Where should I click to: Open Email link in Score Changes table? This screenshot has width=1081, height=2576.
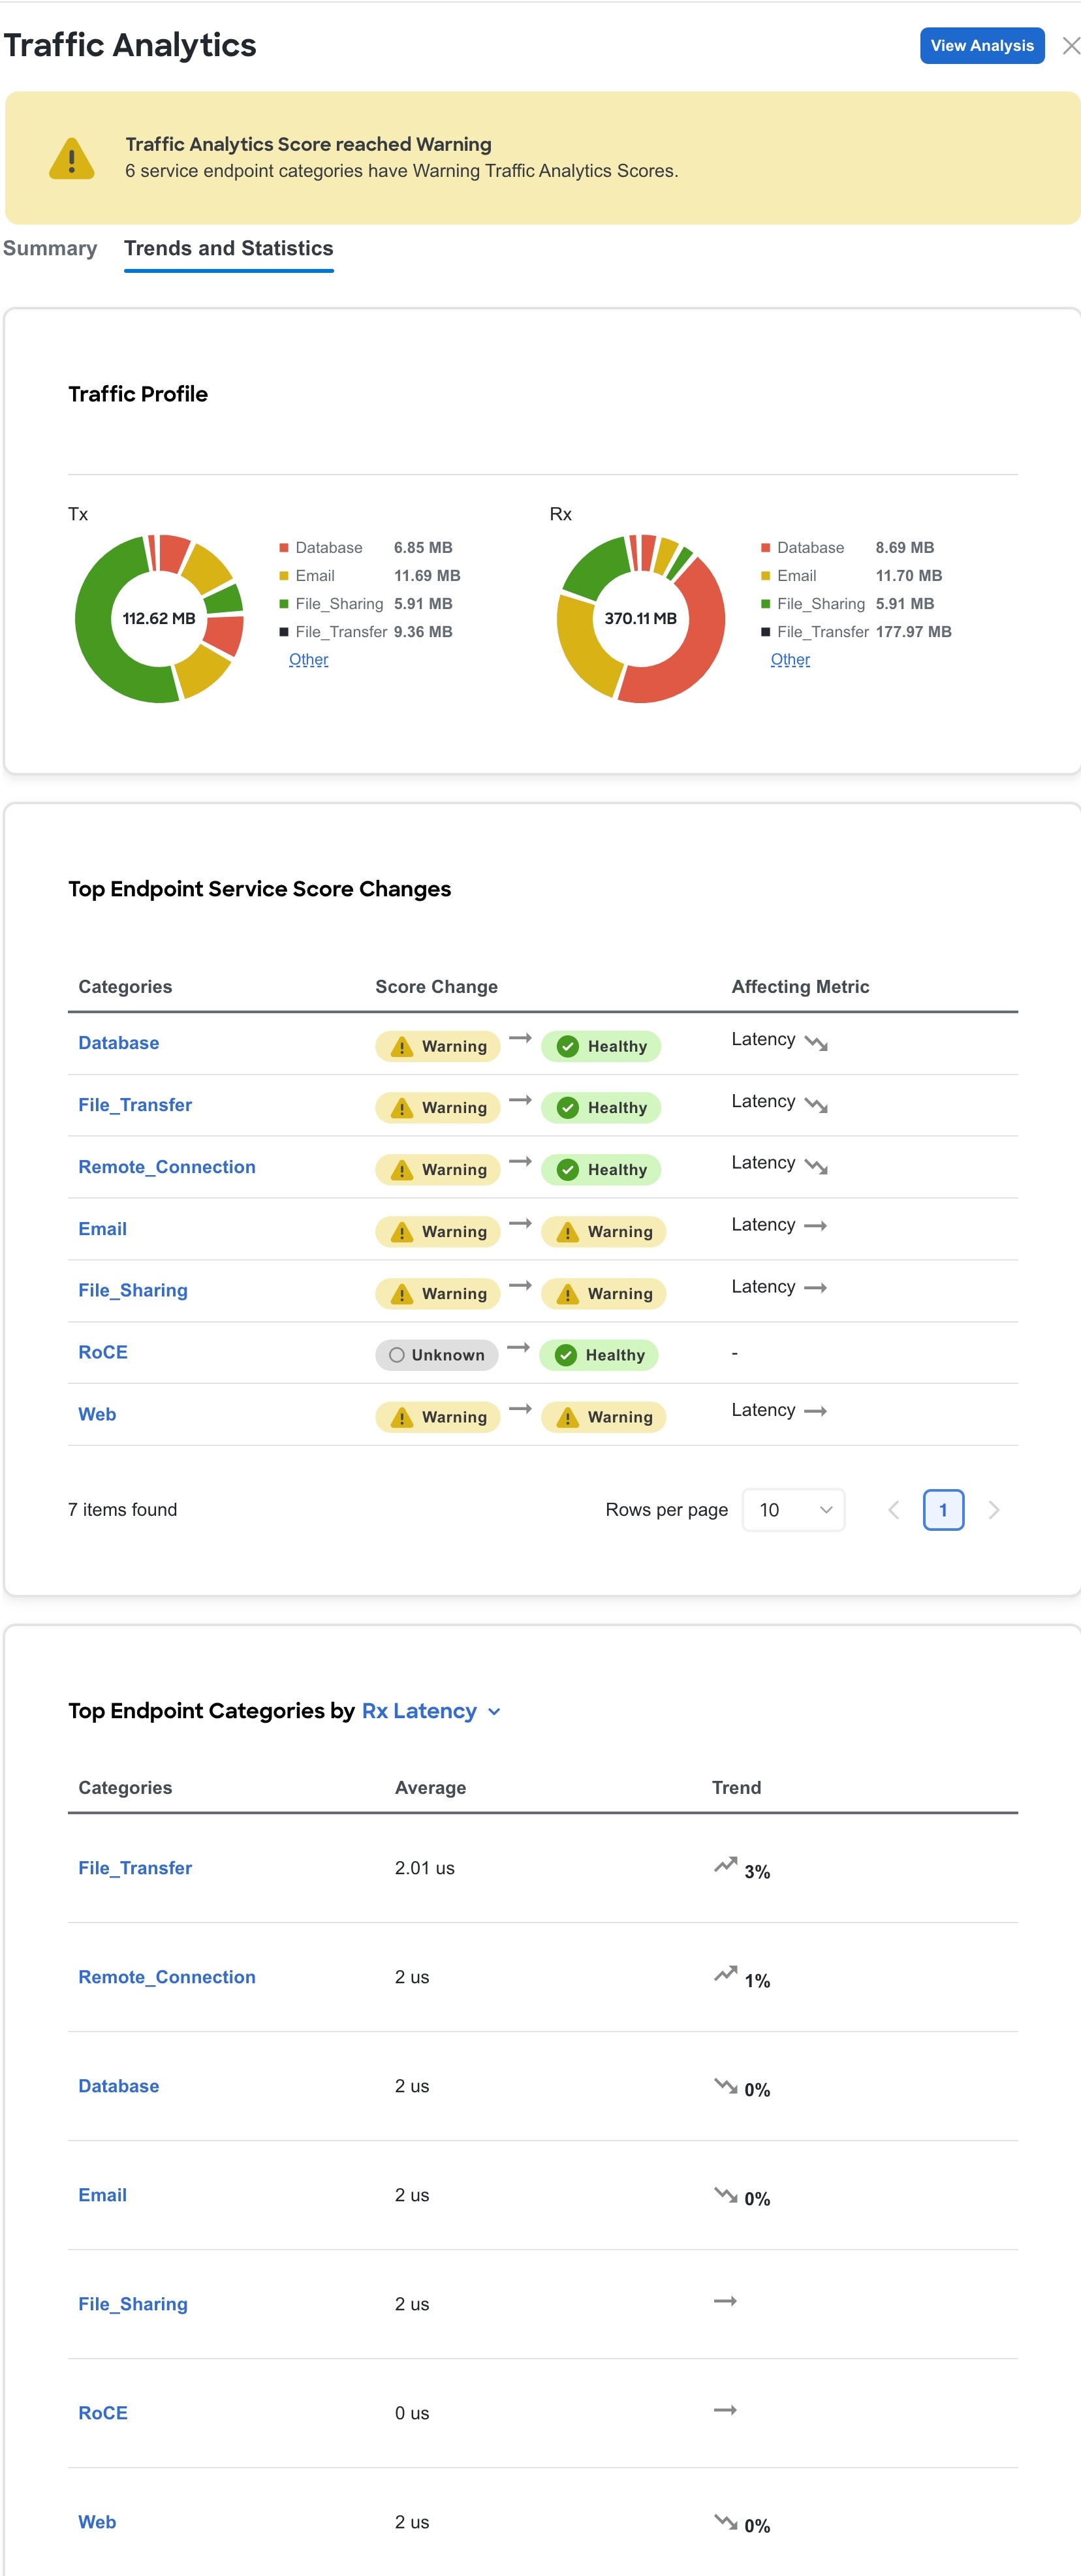click(103, 1228)
